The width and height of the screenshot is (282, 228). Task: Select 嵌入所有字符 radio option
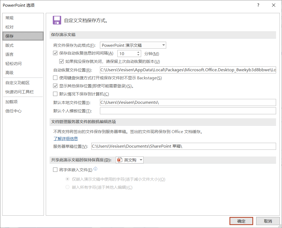coord(67,187)
